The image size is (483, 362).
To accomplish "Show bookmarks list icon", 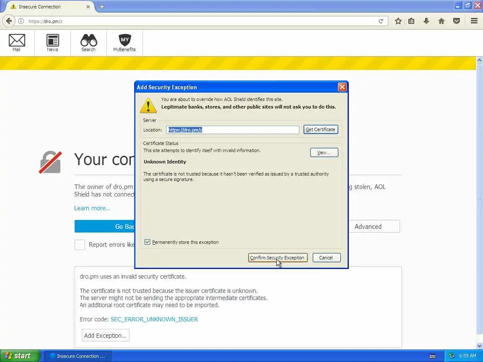I will 411,21.
